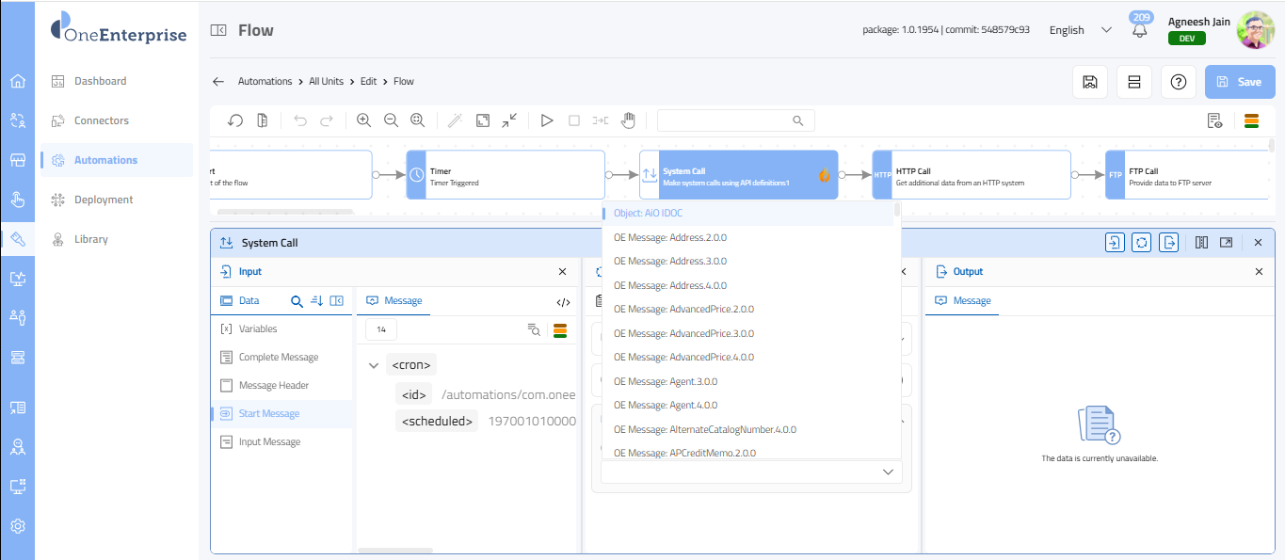
Task: Toggle the sidebar collapse button beside Flow title
Action: (x=218, y=30)
